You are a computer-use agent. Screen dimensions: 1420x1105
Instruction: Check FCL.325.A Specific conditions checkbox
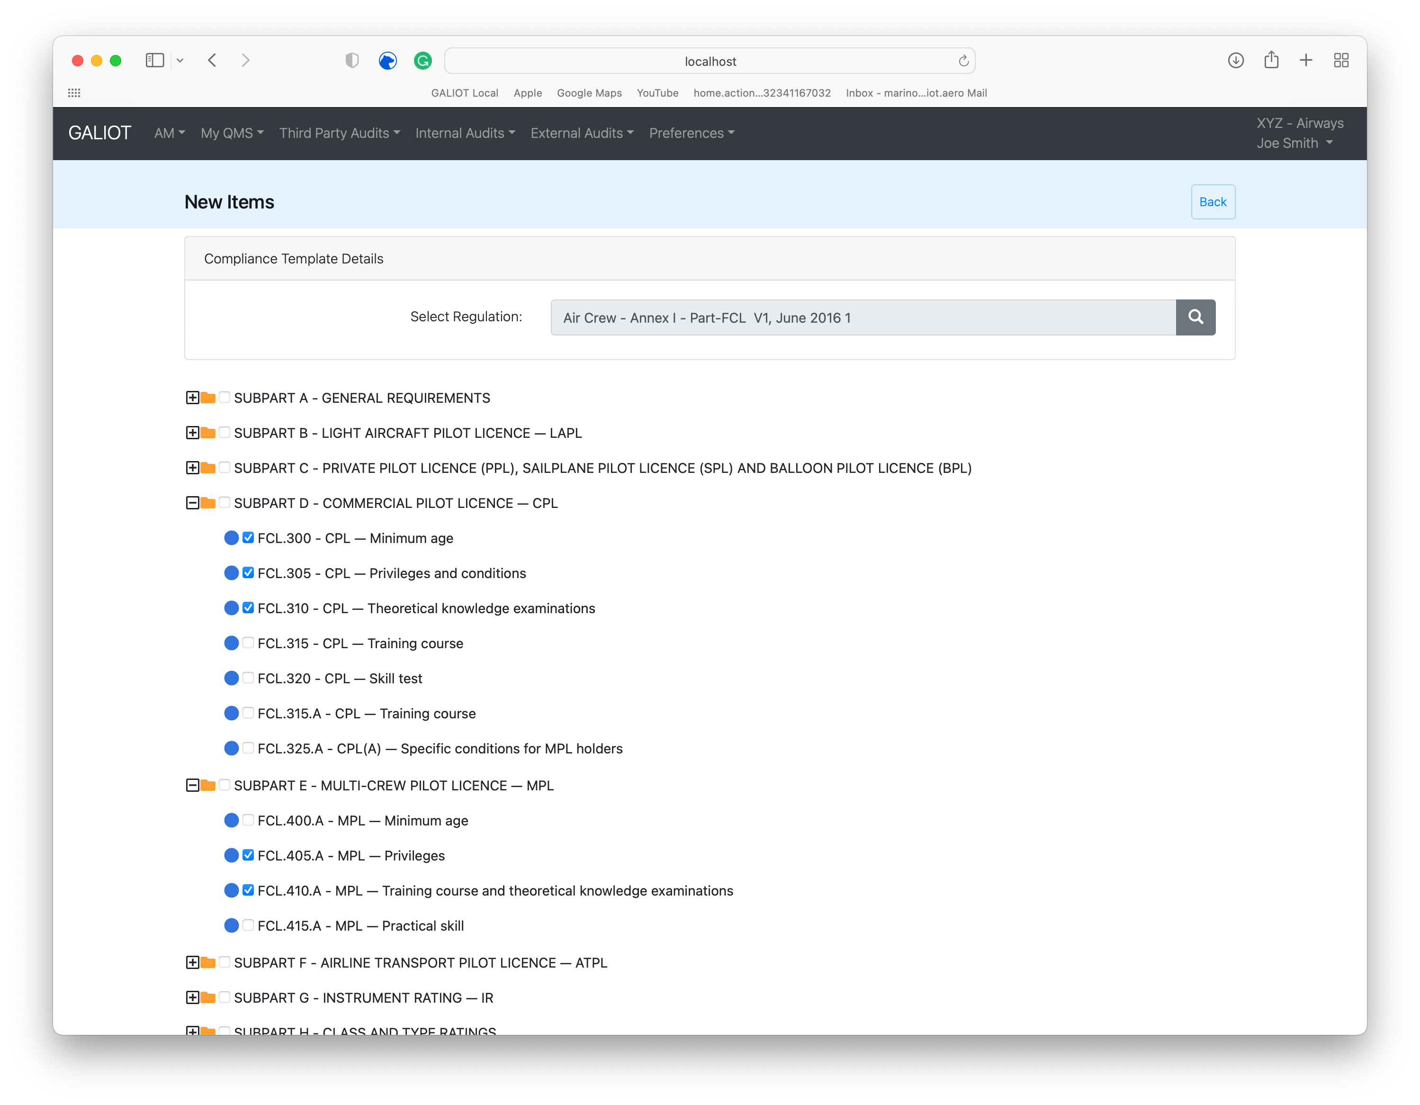[x=248, y=748]
